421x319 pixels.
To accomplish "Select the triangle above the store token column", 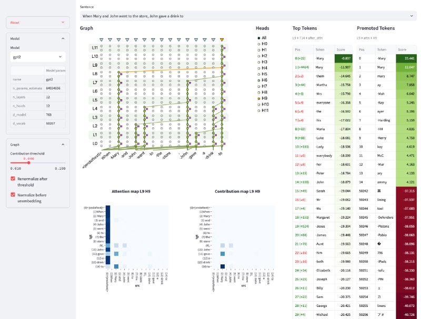I will pos(171,40).
